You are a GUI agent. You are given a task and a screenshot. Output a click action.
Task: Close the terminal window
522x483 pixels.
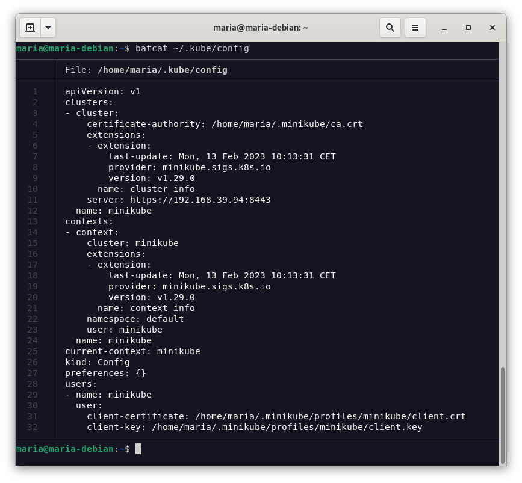pyautogui.click(x=492, y=28)
